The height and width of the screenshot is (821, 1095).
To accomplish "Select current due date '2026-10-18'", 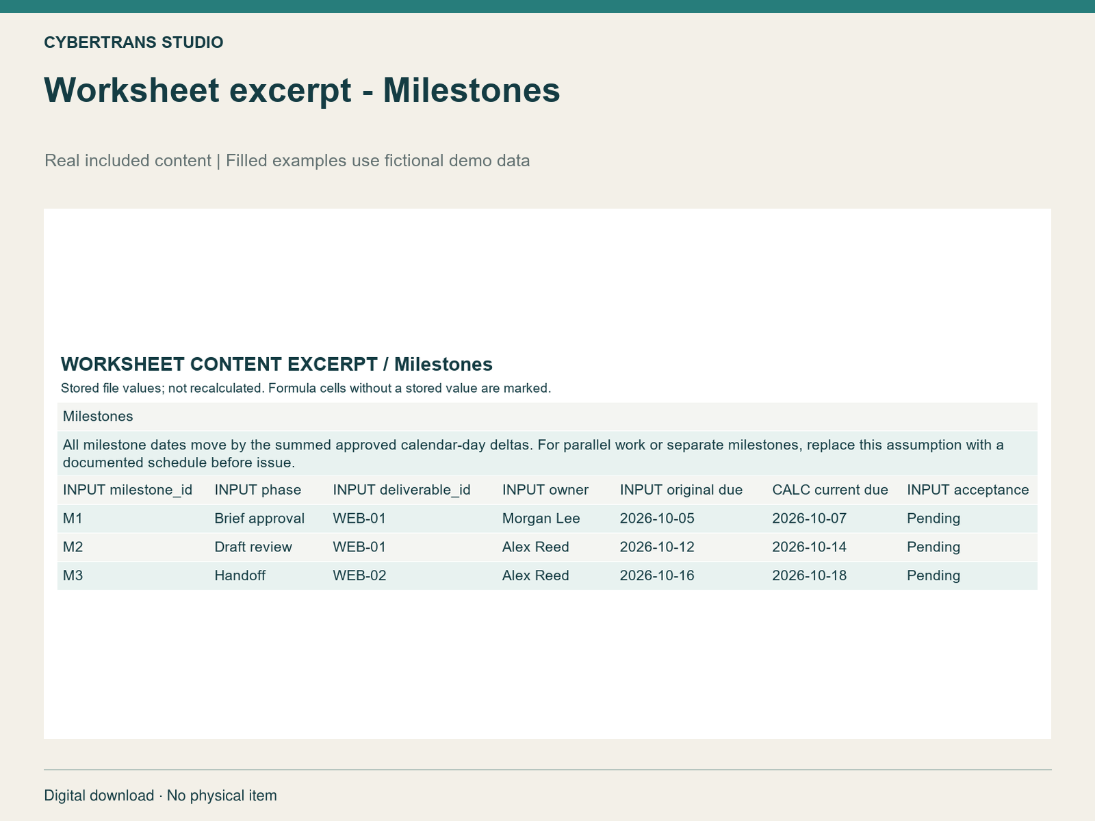I will click(809, 576).
